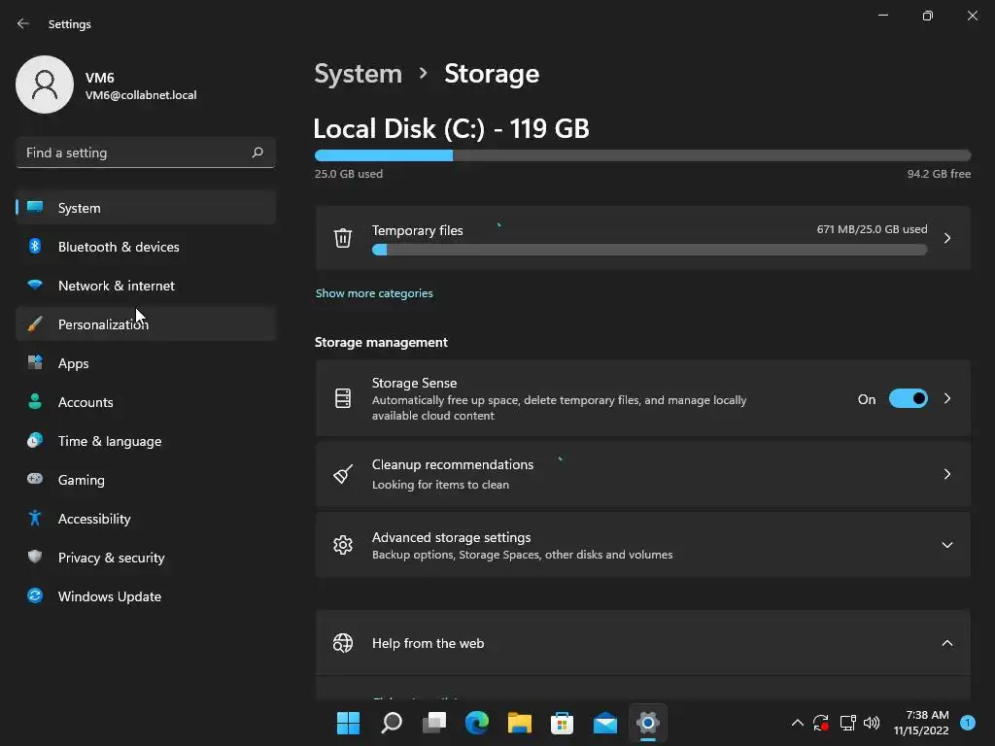Image resolution: width=995 pixels, height=746 pixels.
Task: Click the Advanced storage settings gear icon
Action: pos(343,545)
